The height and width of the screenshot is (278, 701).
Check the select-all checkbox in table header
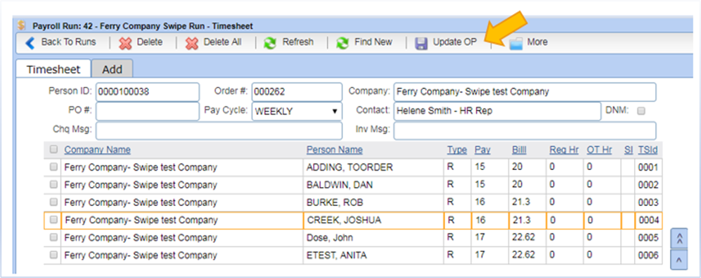coord(54,150)
